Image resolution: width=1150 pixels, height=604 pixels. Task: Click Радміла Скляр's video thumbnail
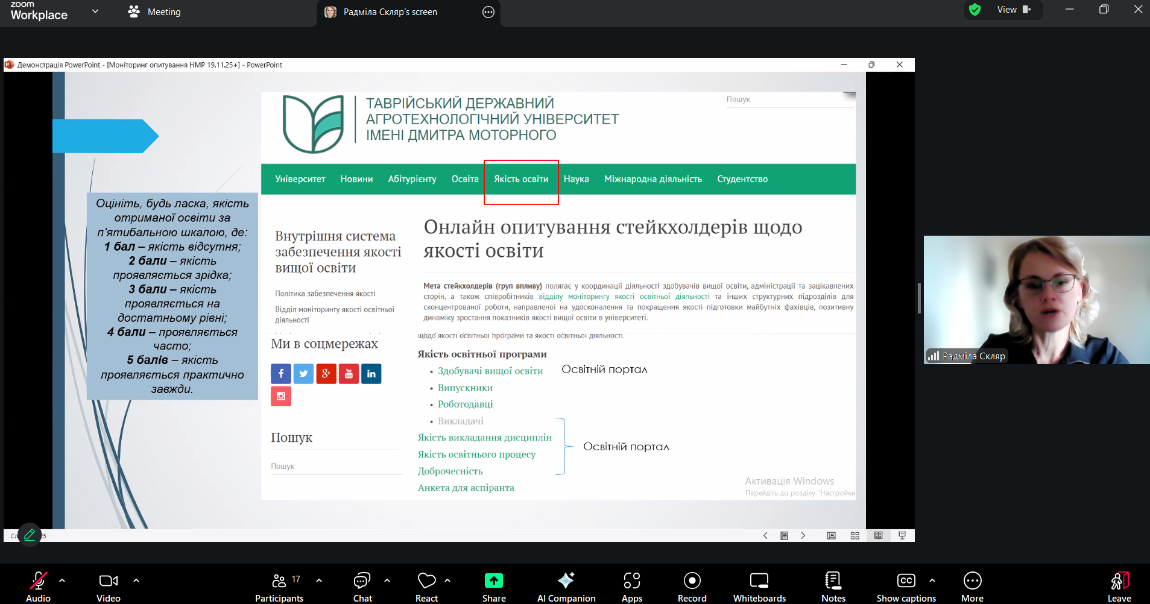tap(1037, 300)
